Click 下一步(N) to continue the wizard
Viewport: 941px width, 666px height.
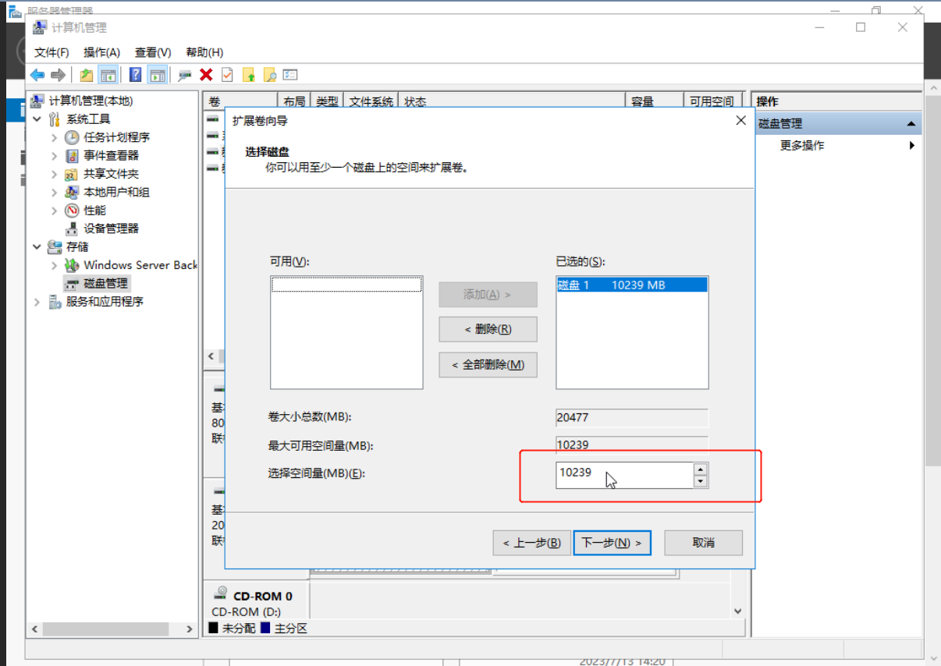(612, 543)
